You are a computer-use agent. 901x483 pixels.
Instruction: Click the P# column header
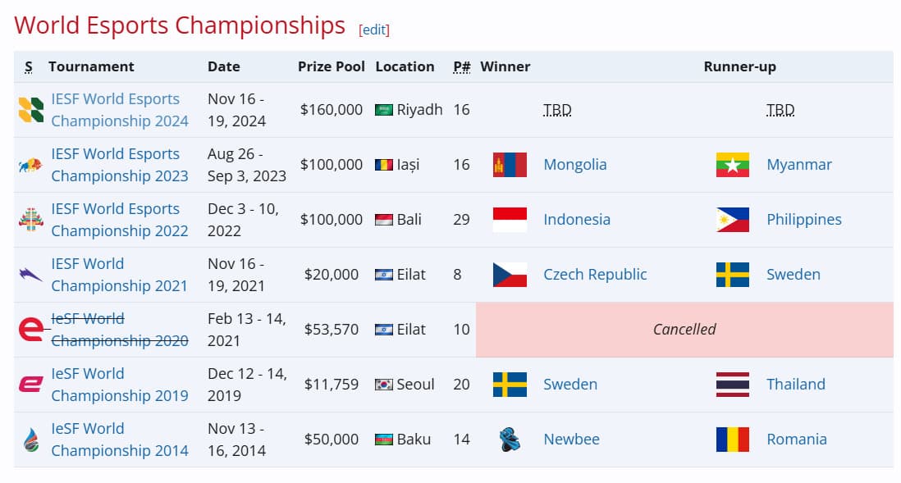pos(461,66)
